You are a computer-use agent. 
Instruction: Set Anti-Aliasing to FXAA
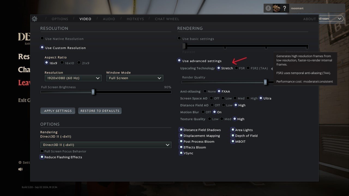coord(219,91)
